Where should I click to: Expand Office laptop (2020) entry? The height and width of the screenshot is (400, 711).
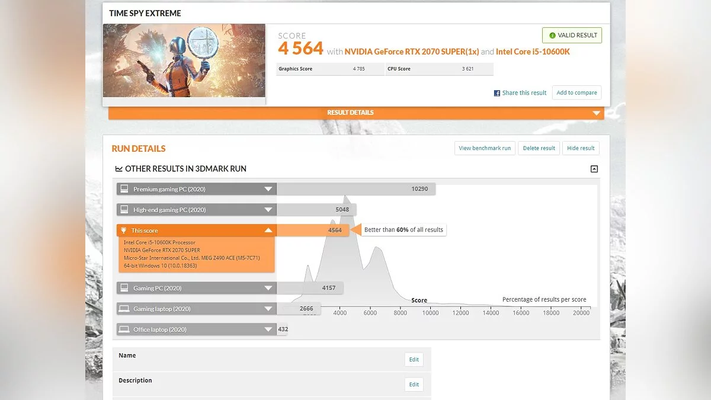coord(197,329)
